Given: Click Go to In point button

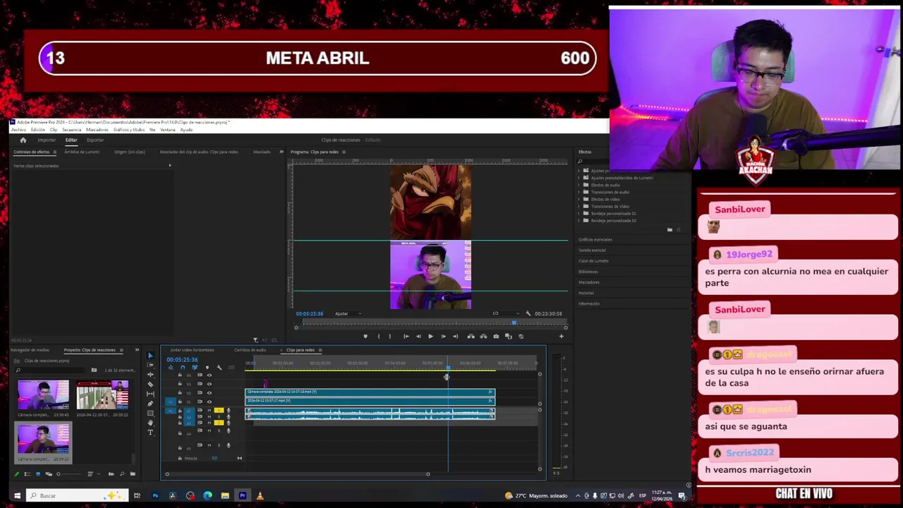Looking at the screenshot, I should tap(406, 337).
